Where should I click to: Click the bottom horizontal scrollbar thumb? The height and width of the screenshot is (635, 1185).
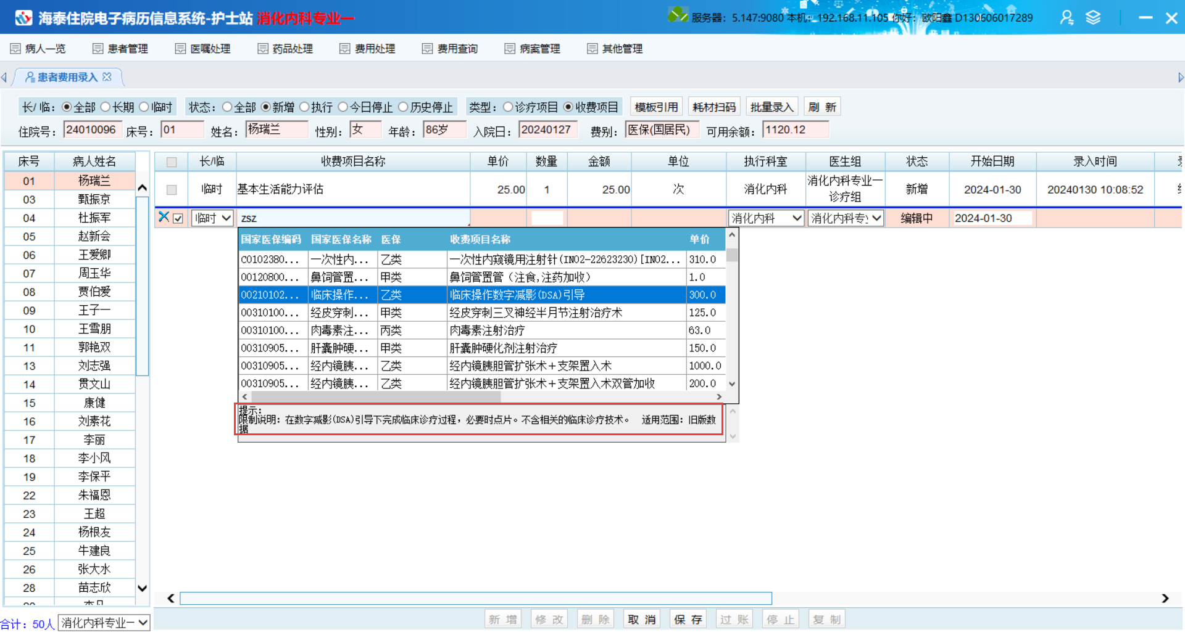click(475, 598)
